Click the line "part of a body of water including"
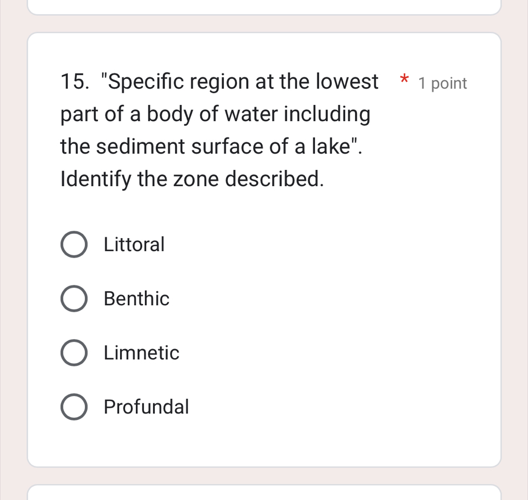The width and height of the screenshot is (528, 500). [216, 115]
